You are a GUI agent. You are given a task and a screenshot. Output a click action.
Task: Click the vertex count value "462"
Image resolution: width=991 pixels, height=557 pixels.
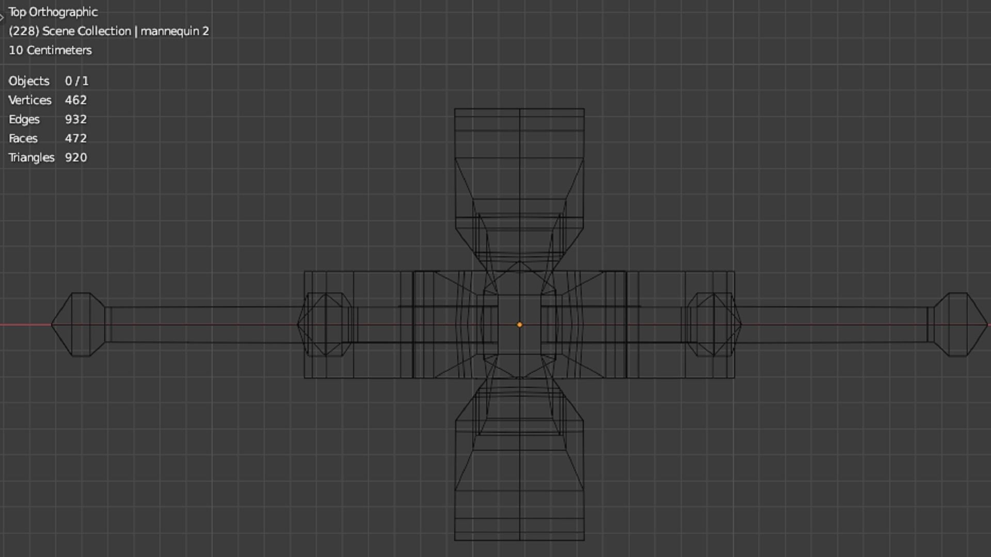click(x=76, y=100)
